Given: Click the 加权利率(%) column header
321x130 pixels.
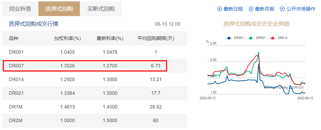Looking at the screenshot, I should click(67, 39).
